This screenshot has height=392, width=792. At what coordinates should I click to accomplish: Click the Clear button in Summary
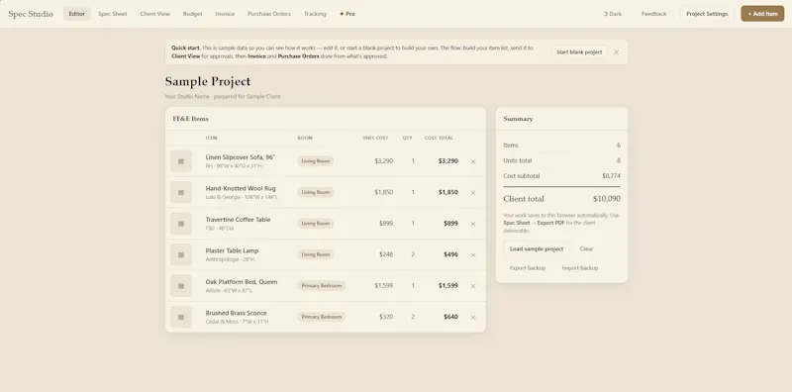586,249
